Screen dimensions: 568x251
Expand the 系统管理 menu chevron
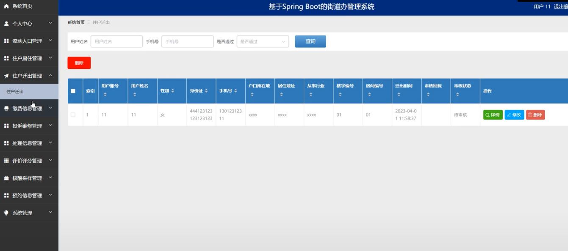[x=50, y=212]
